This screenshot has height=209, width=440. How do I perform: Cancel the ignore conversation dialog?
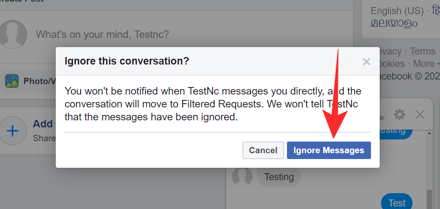pos(263,150)
